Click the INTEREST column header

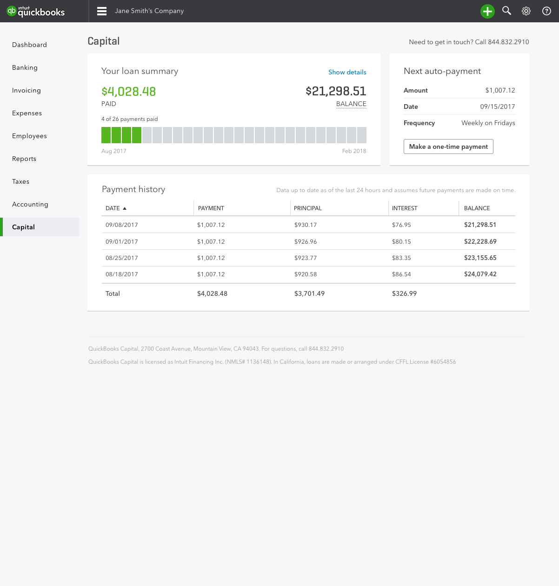[x=405, y=208]
